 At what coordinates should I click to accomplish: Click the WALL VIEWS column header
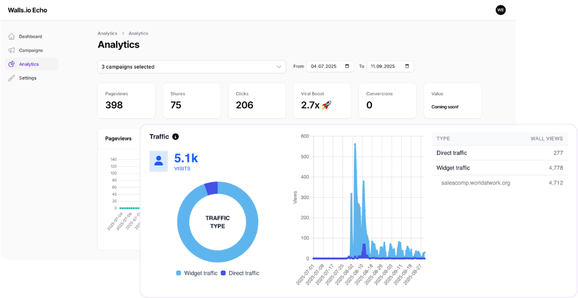pyautogui.click(x=547, y=139)
